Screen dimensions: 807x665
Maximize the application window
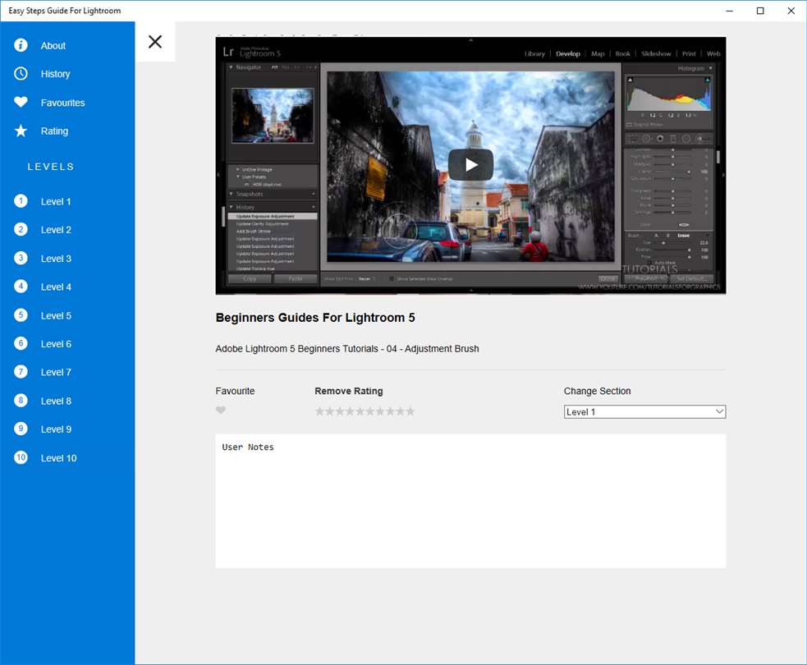point(760,11)
